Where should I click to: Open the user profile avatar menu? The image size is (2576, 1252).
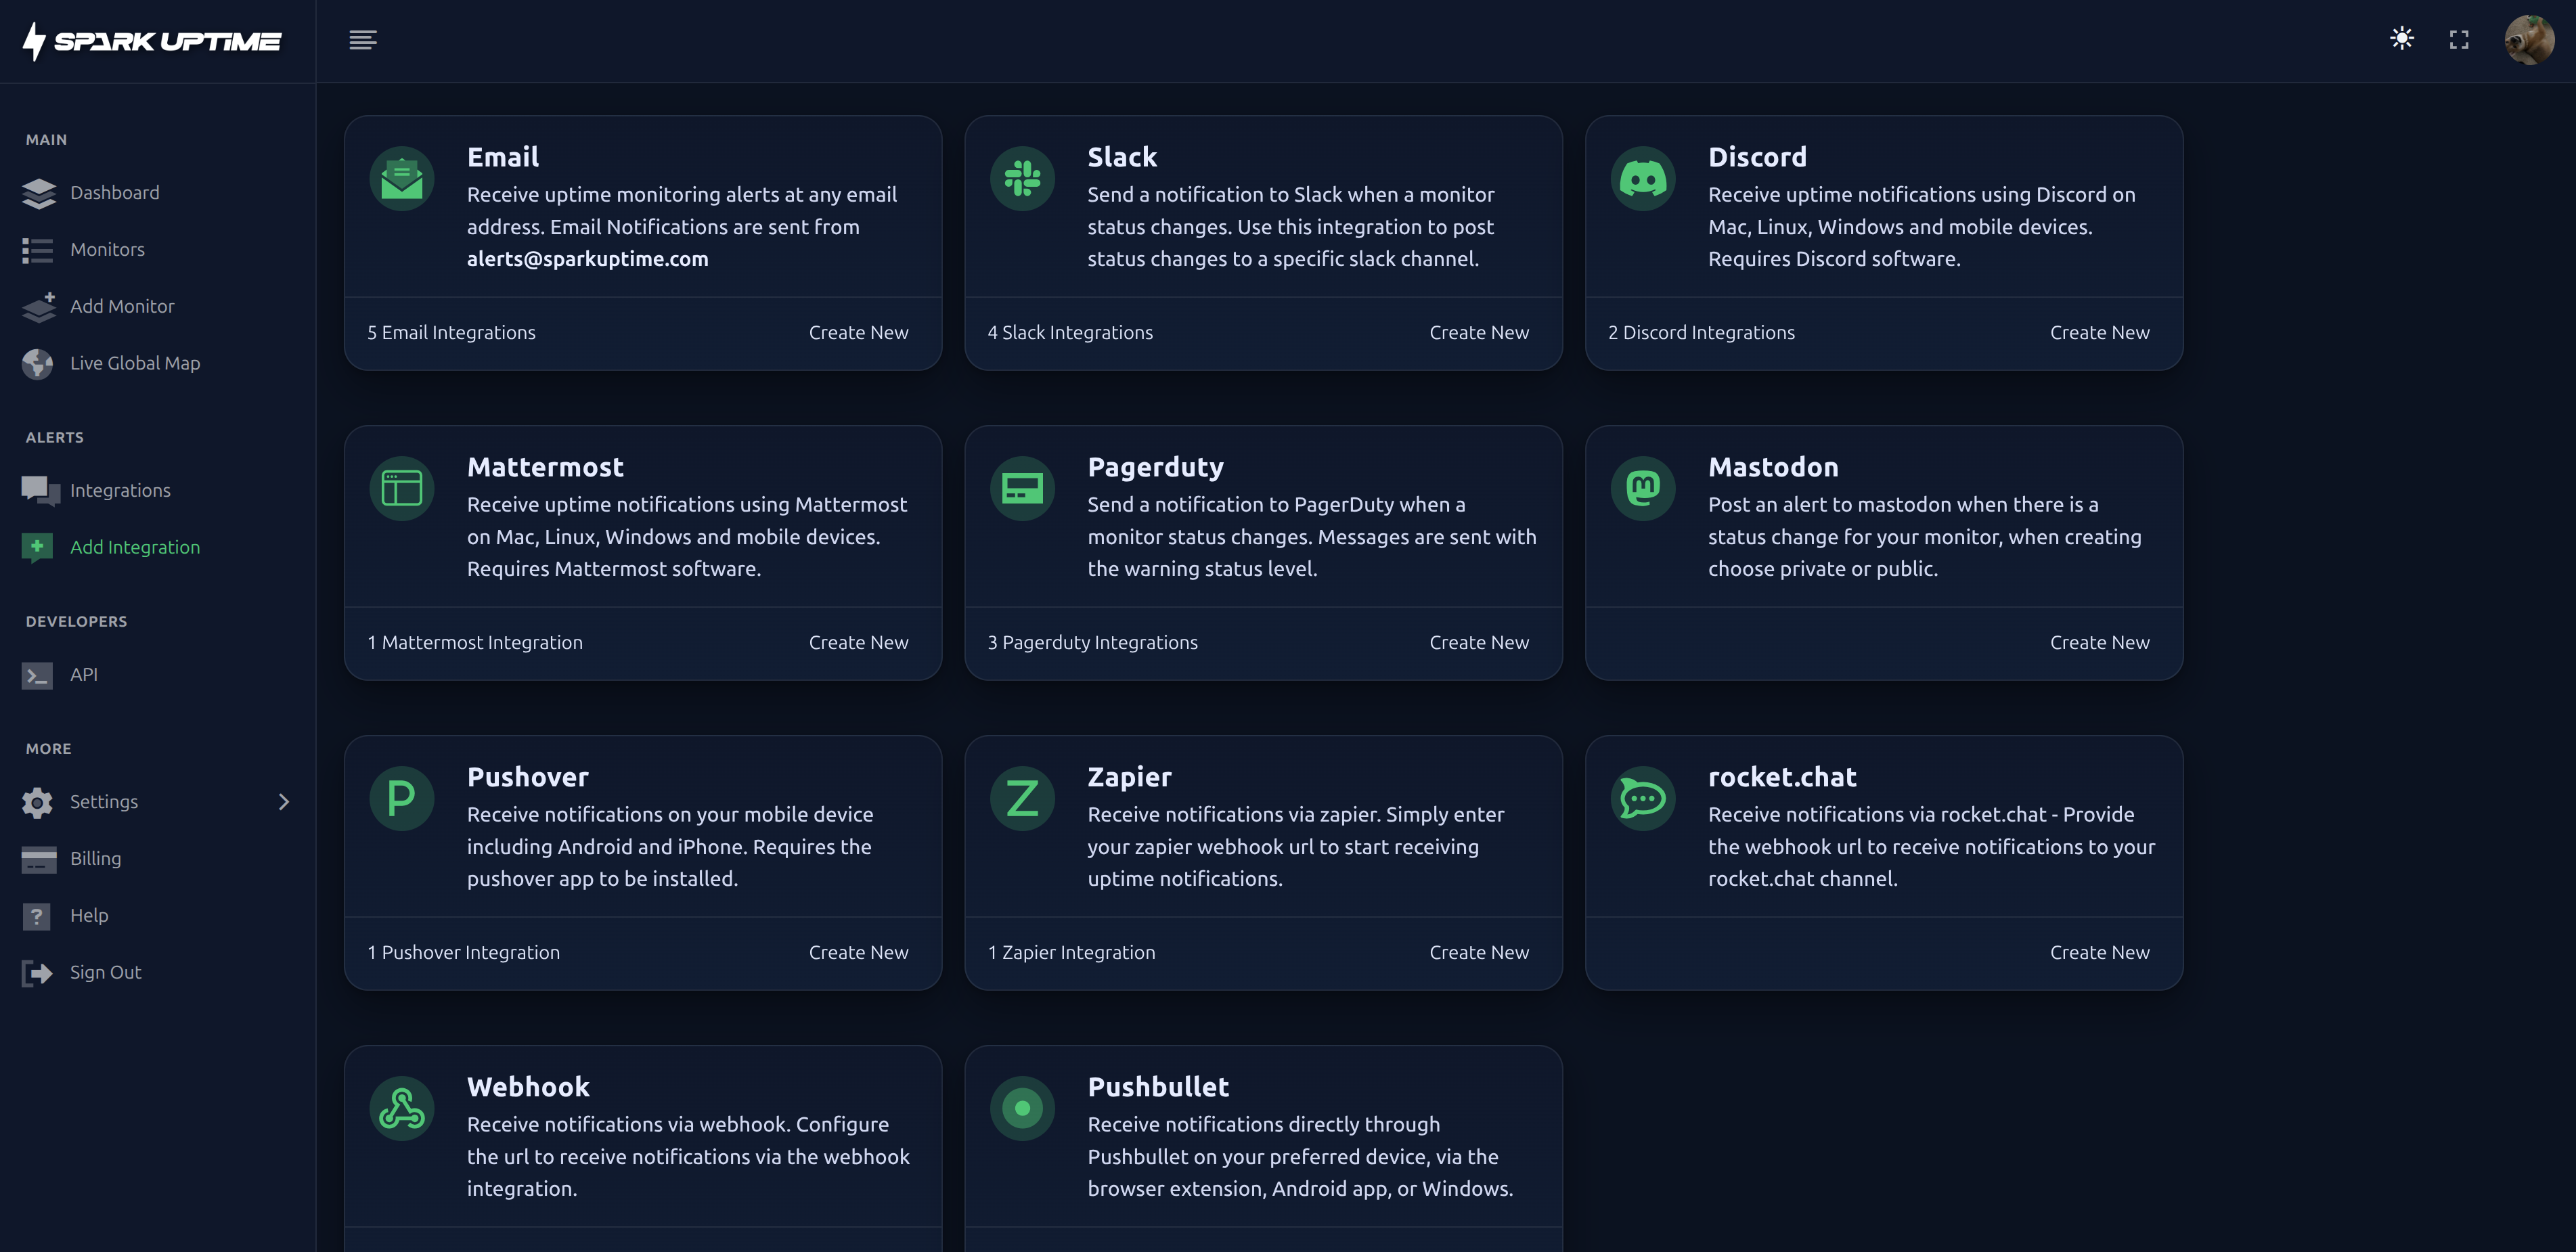click(2528, 40)
